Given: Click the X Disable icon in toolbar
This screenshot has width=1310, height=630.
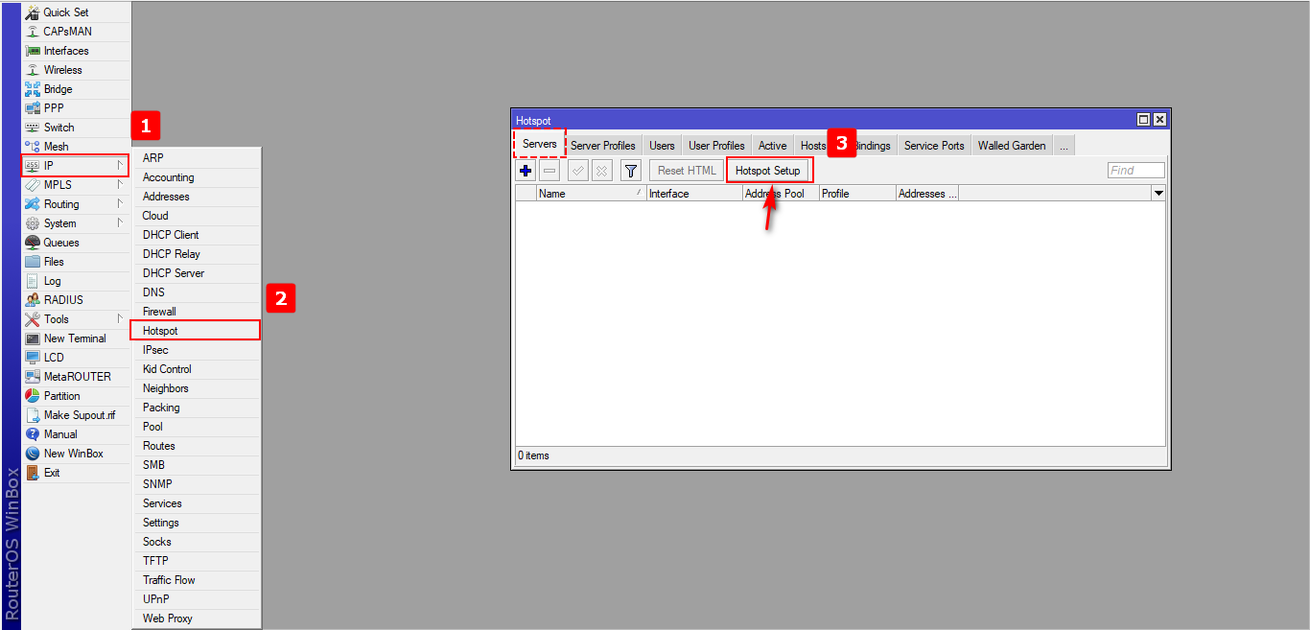Looking at the screenshot, I should pos(601,171).
